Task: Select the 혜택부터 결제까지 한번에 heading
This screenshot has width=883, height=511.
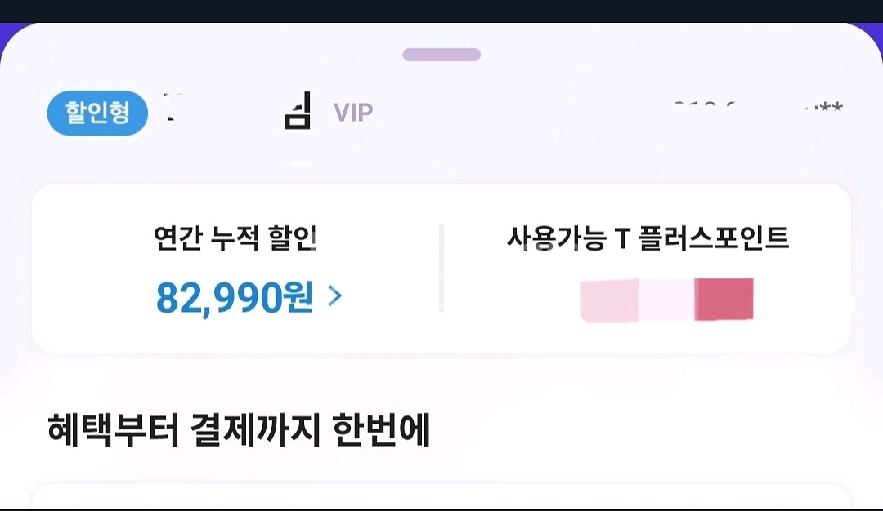Action: tap(239, 430)
